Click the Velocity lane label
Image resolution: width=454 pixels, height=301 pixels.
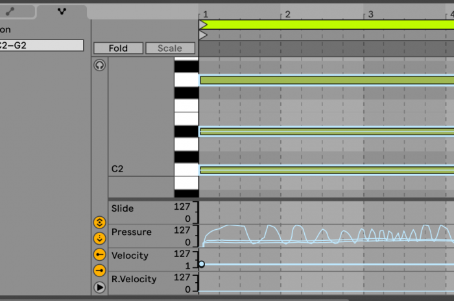(x=130, y=256)
